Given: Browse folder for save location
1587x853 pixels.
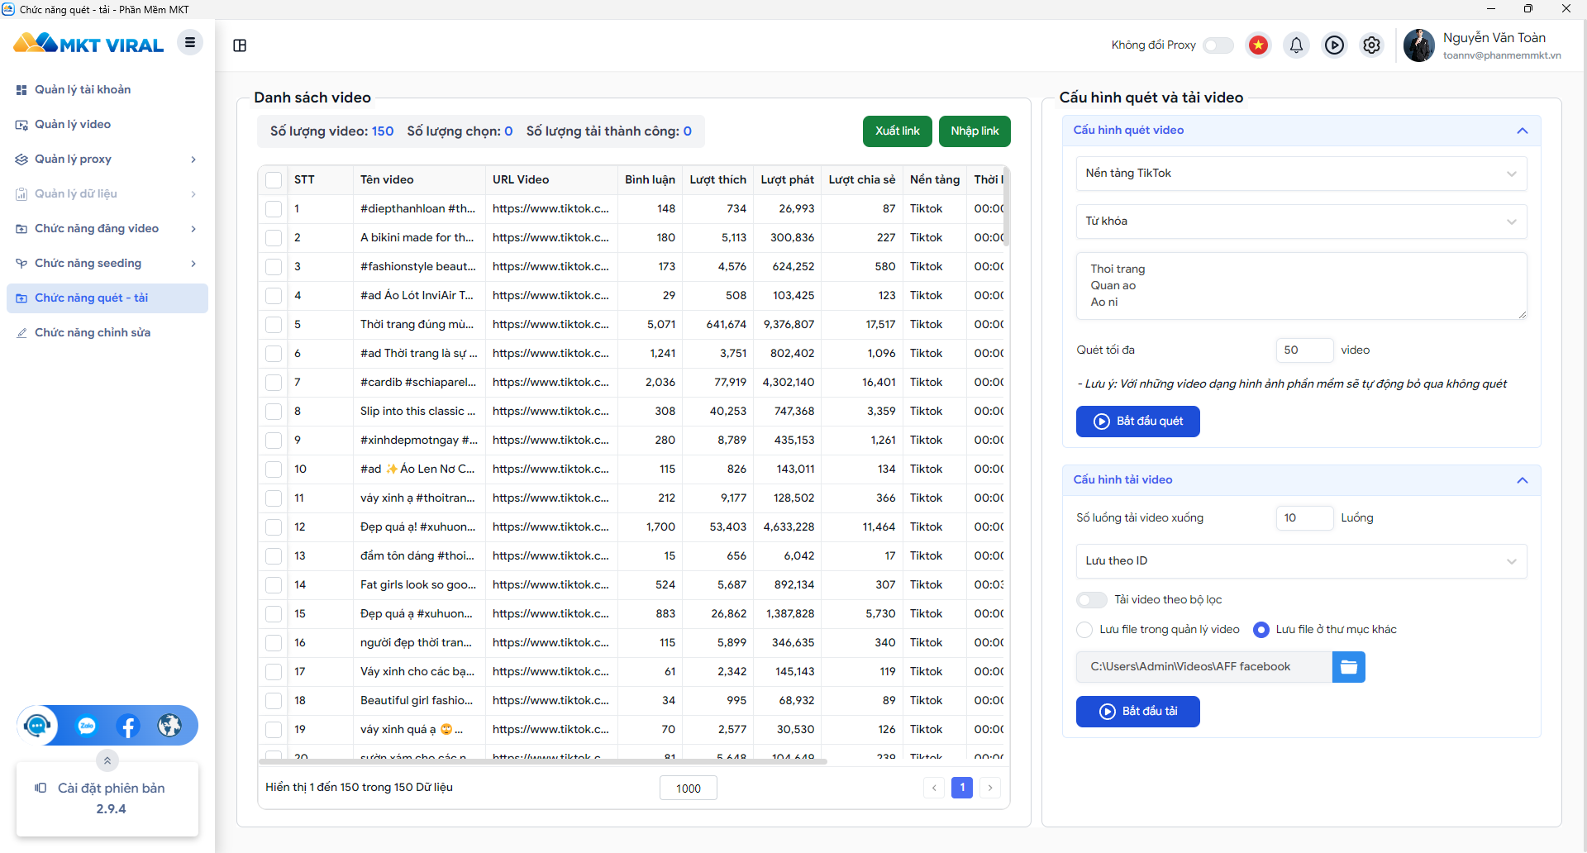Looking at the screenshot, I should click(1349, 667).
